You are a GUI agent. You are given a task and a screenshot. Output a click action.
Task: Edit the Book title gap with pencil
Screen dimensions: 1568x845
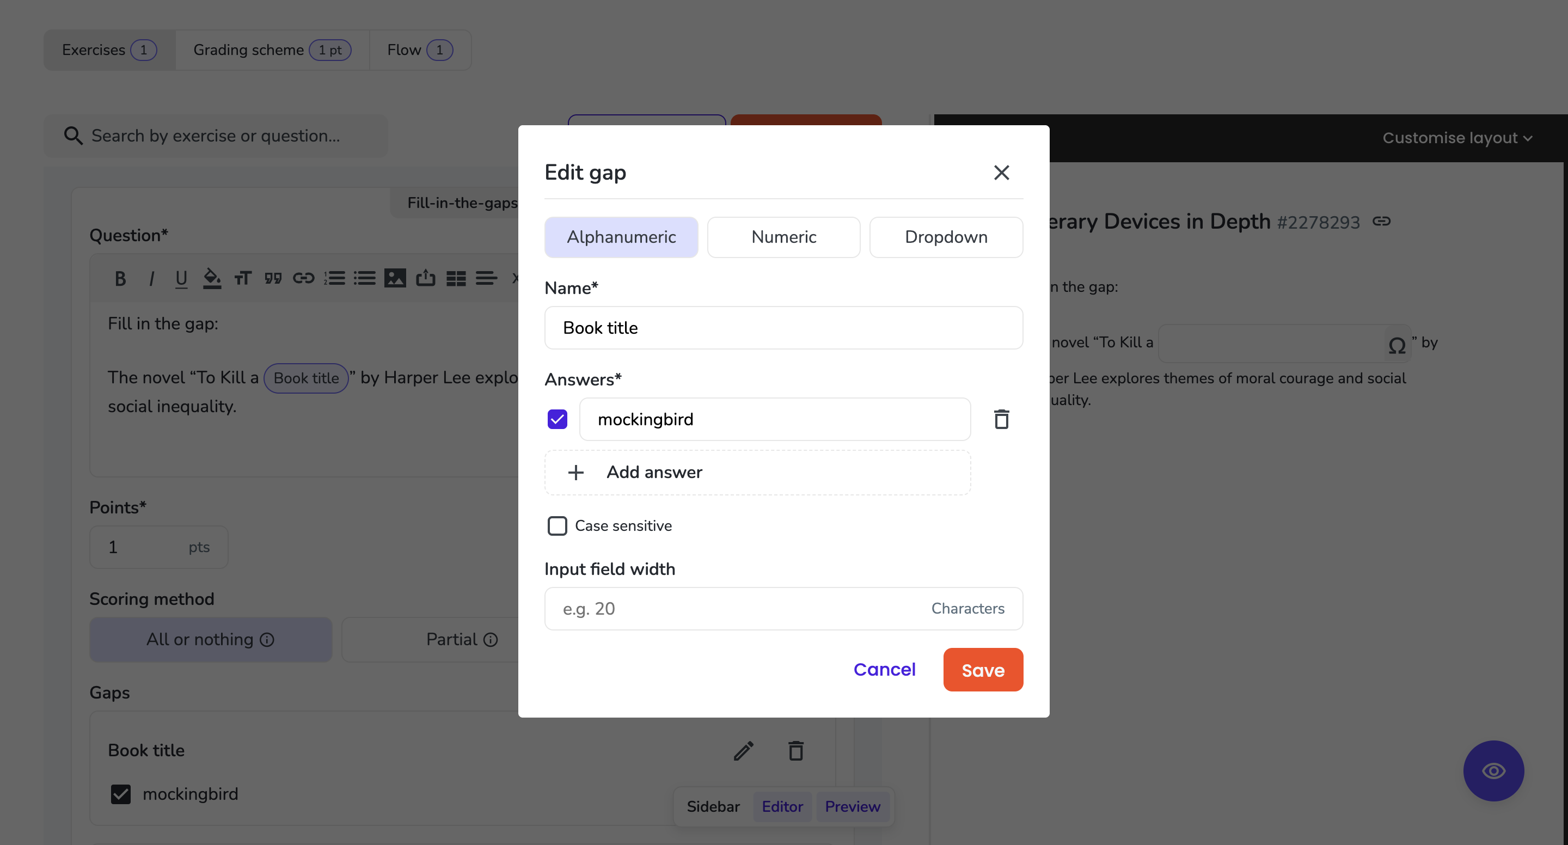click(x=743, y=751)
